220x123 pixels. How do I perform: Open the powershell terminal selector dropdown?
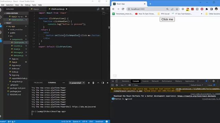pyautogui.click(x=77, y=83)
